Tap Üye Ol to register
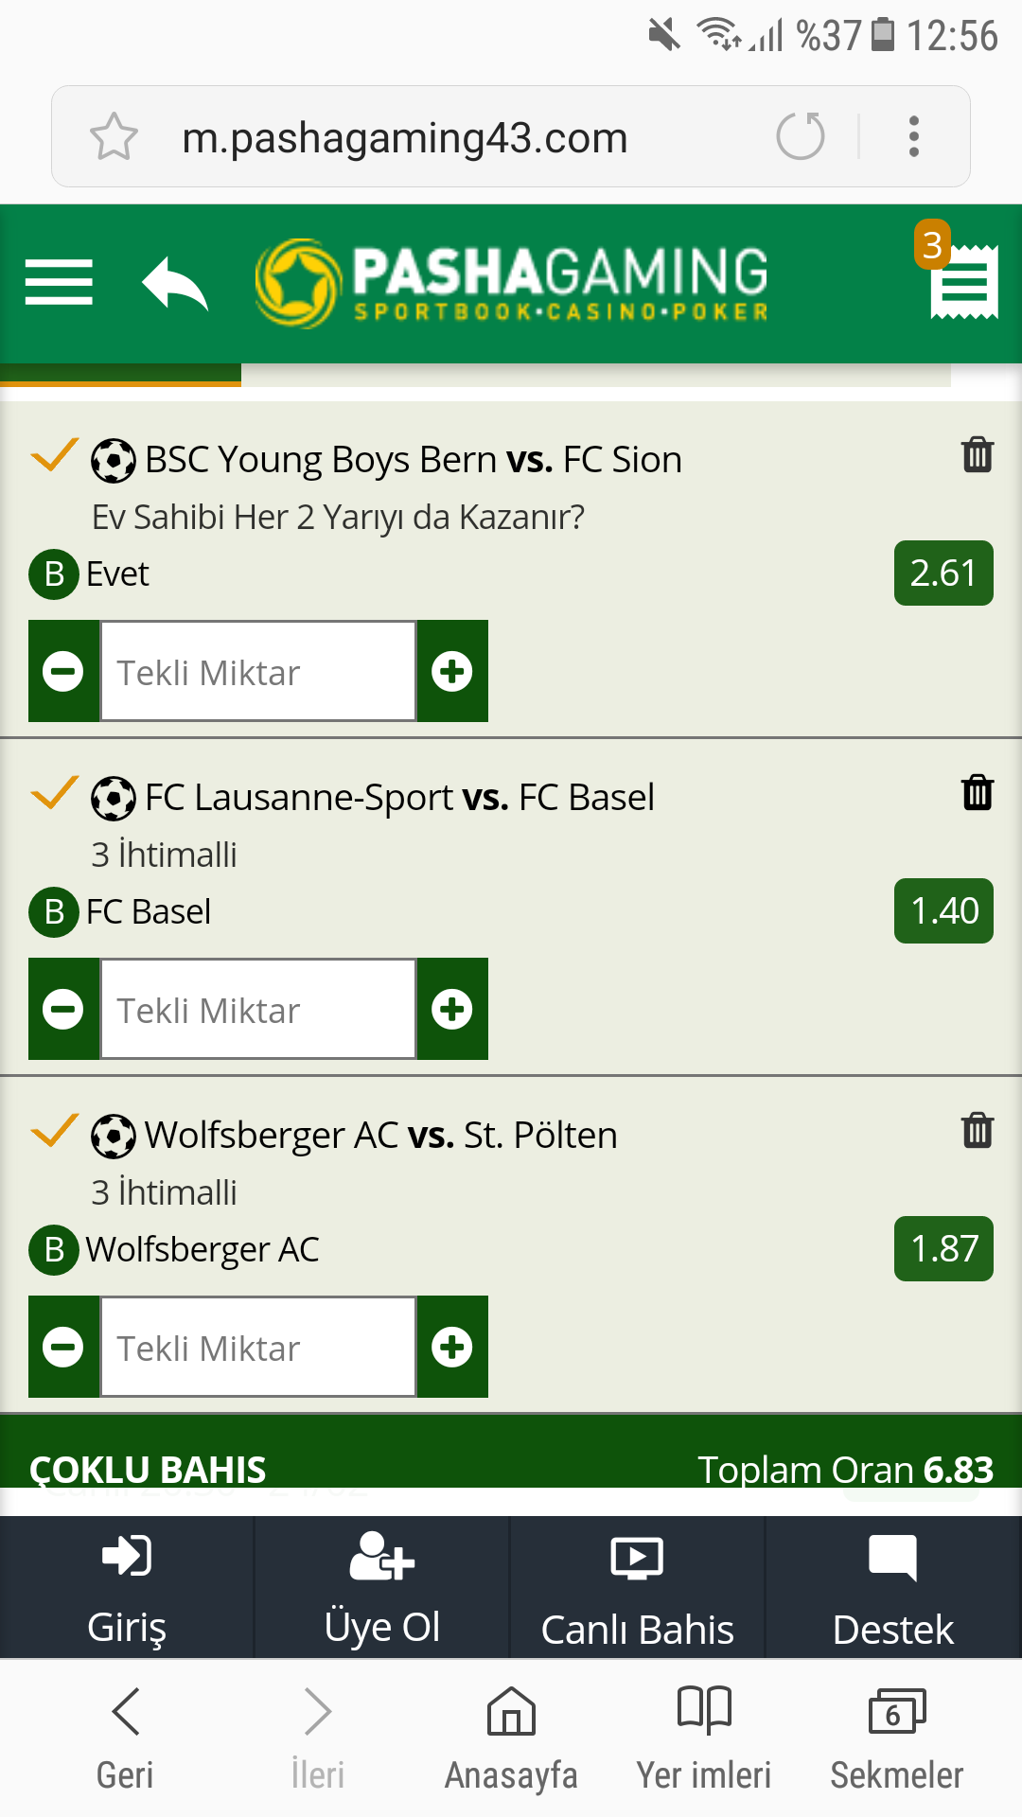Image resolution: width=1022 pixels, height=1817 pixels. 382,1588
